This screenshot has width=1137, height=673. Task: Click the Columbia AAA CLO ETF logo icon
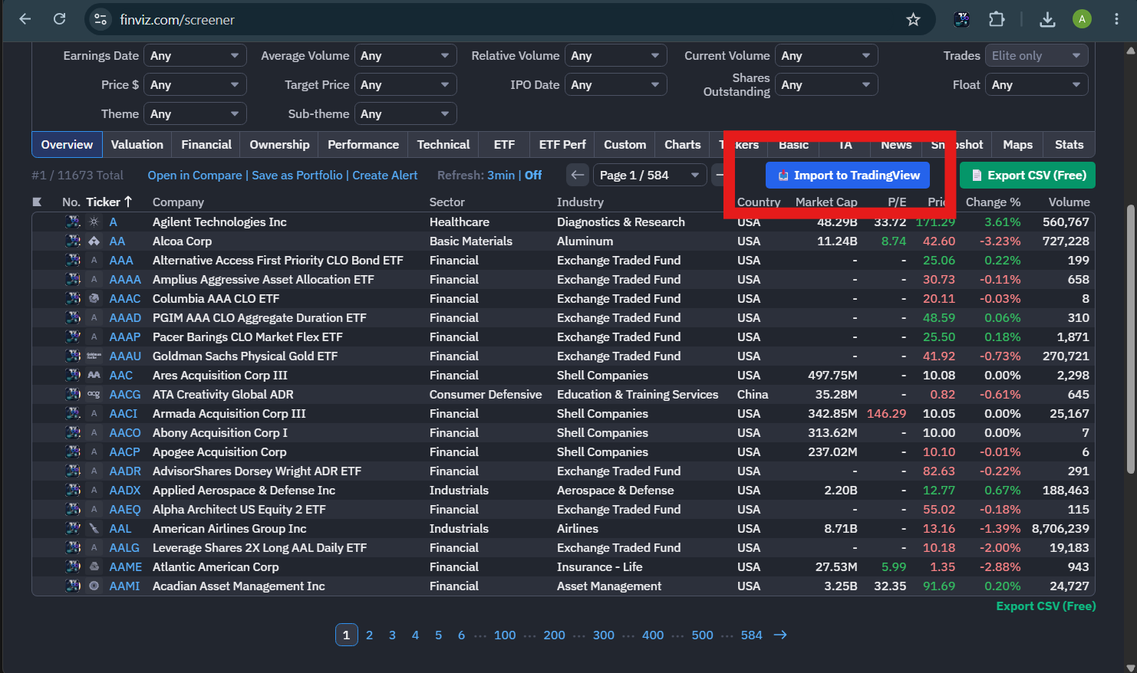point(94,298)
